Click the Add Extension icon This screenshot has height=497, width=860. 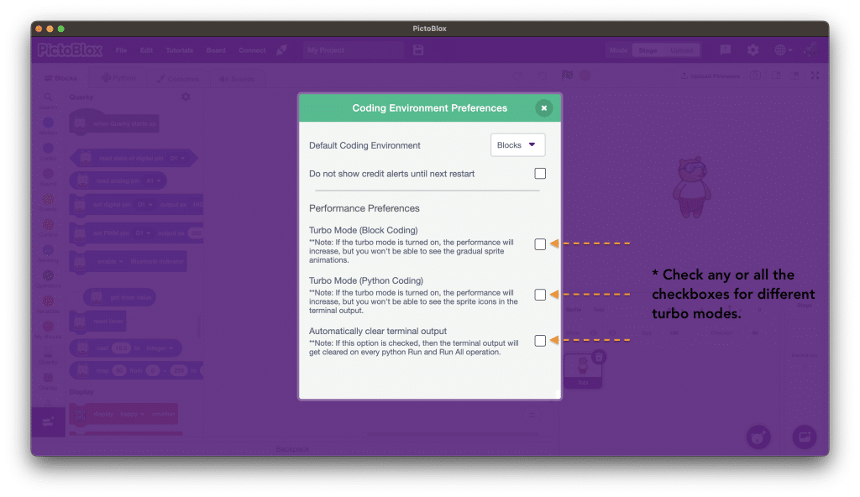48,421
